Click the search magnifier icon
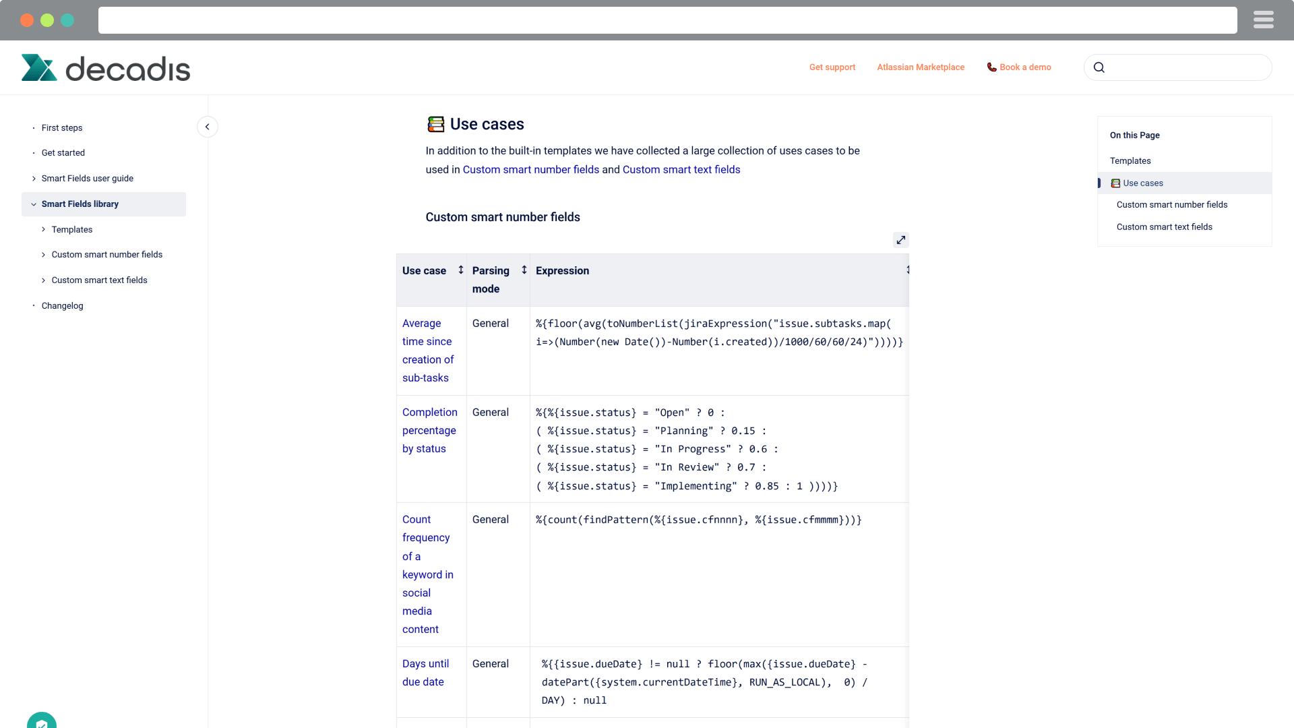 [1099, 67]
